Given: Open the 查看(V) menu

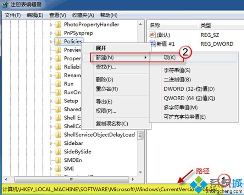Looking at the screenshot, I should [57, 15].
